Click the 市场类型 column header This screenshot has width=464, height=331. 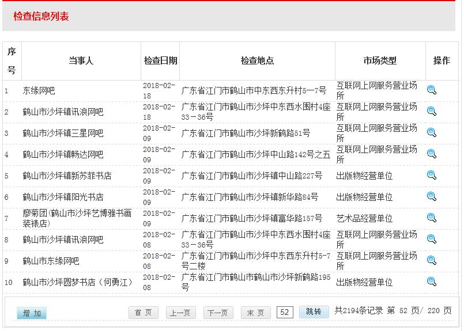tap(380, 60)
